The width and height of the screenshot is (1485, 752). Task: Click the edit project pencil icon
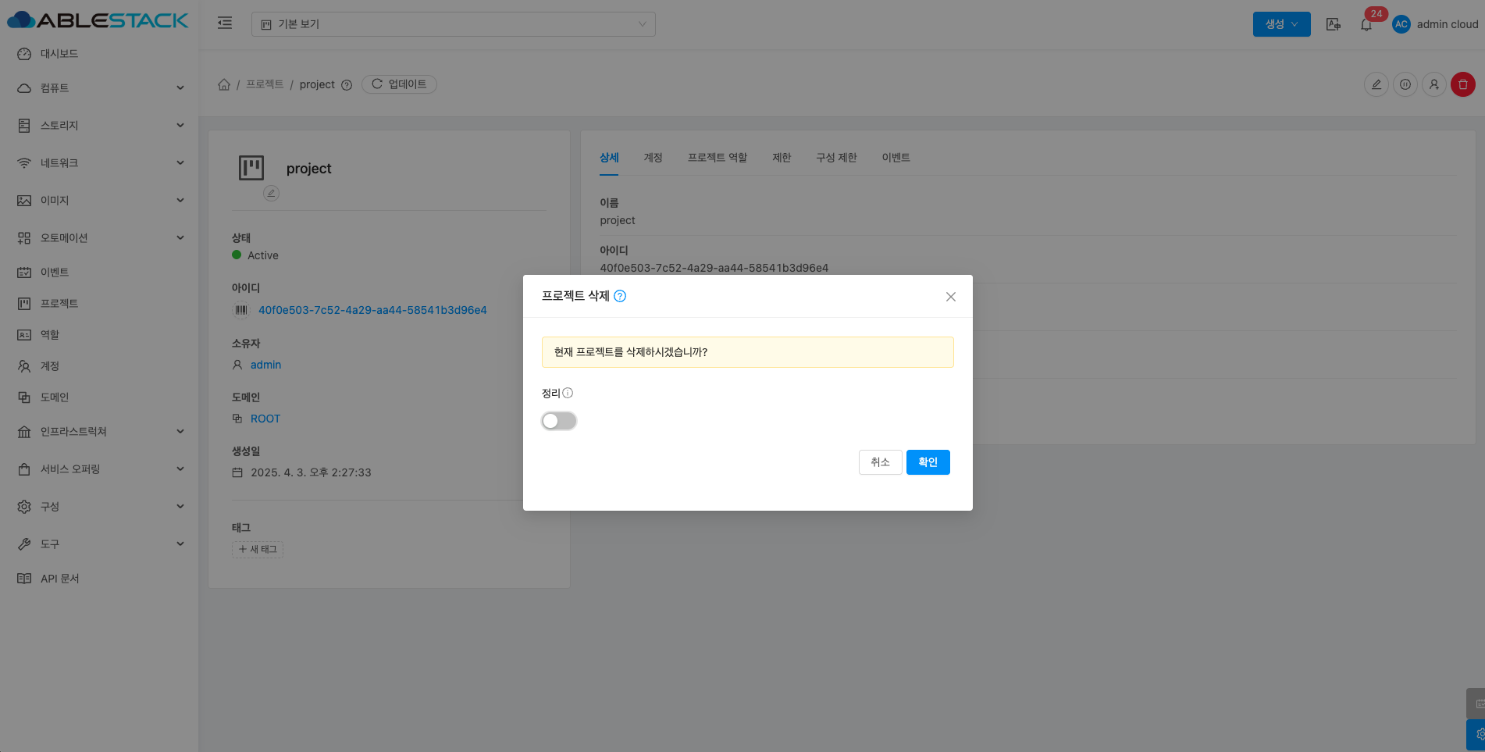(x=1376, y=84)
